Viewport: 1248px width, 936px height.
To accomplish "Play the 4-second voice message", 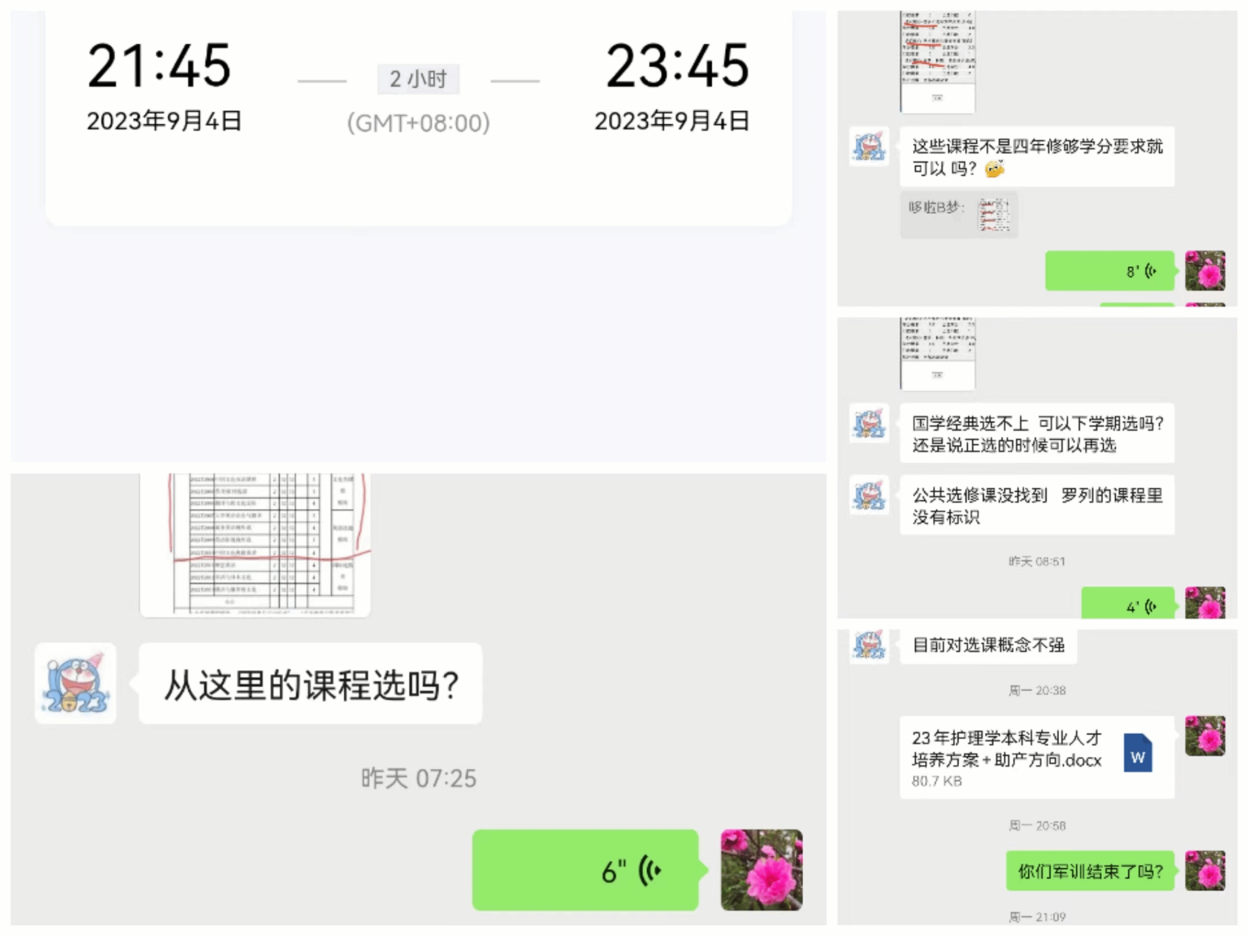I will (x=1127, y=604).
